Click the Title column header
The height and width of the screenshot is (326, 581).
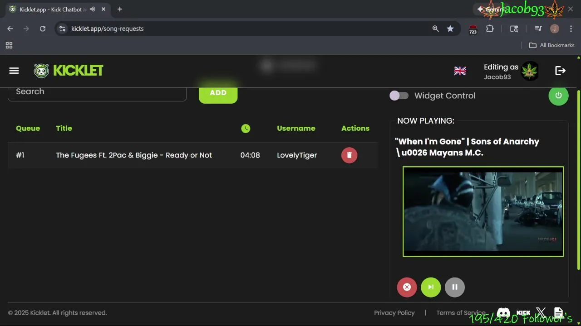click(x=64, y=128)
